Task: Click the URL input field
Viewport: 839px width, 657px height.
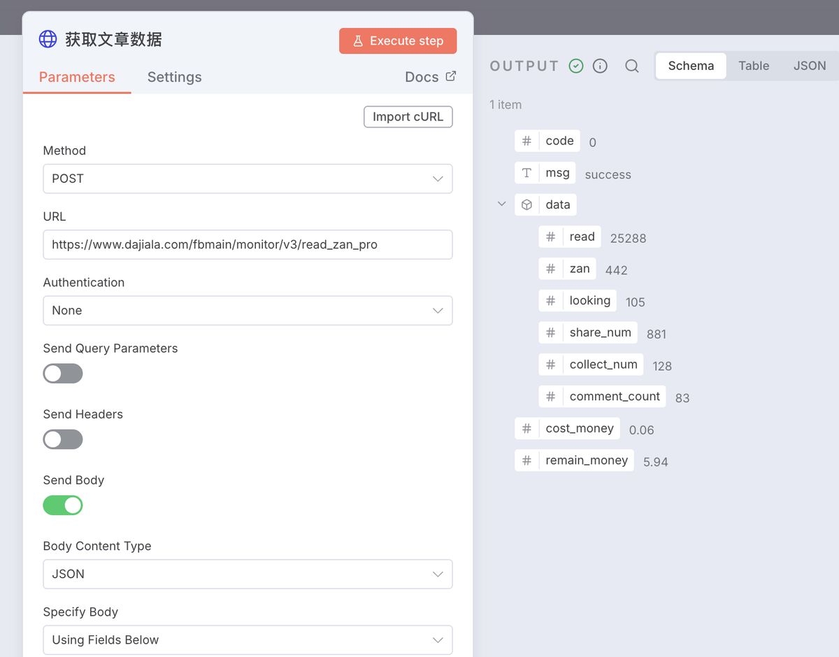Action: pos(248,244)
